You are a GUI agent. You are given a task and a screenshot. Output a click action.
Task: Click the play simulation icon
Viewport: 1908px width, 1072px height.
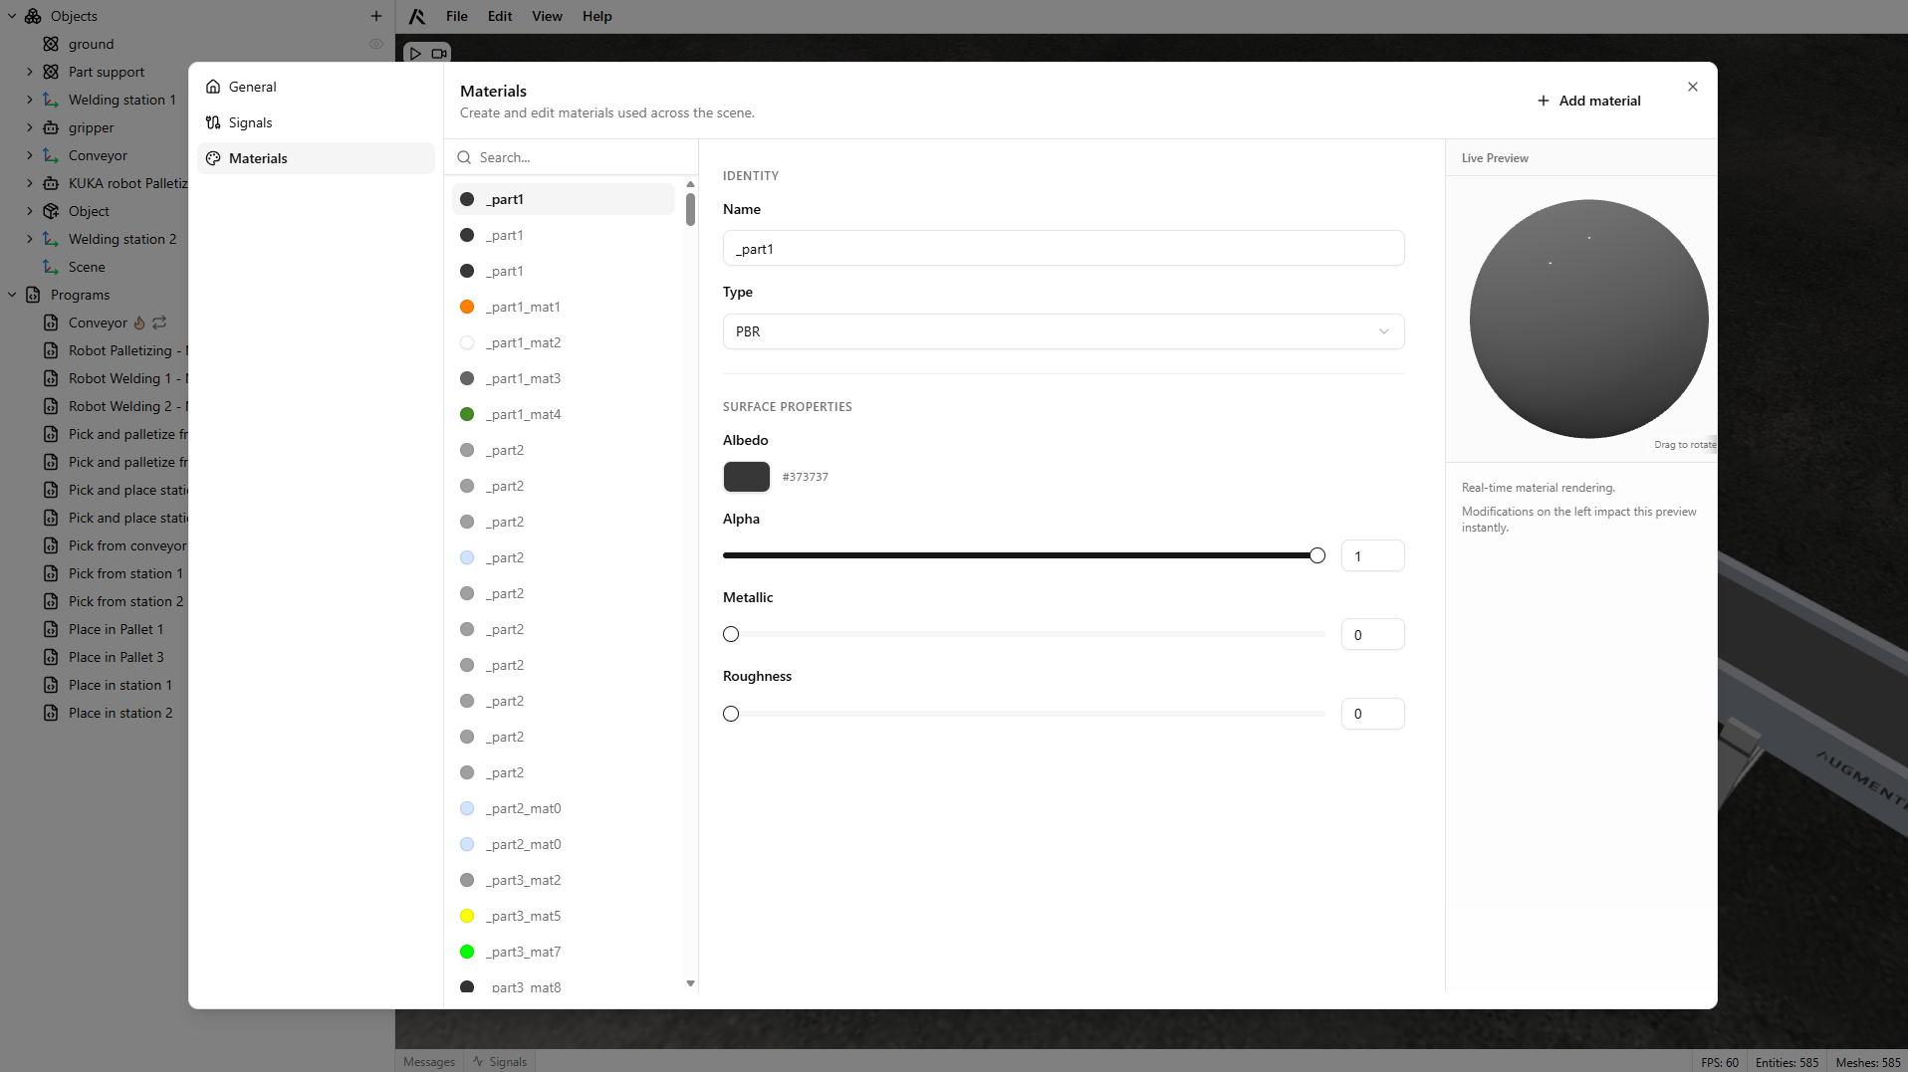pyautogui.click(x=415, y=54)
